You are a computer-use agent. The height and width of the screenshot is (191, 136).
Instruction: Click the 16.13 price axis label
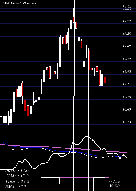click(x=127, y=122)
